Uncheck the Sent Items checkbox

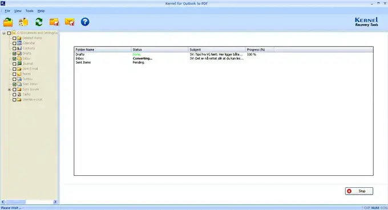tap(14, 84)
